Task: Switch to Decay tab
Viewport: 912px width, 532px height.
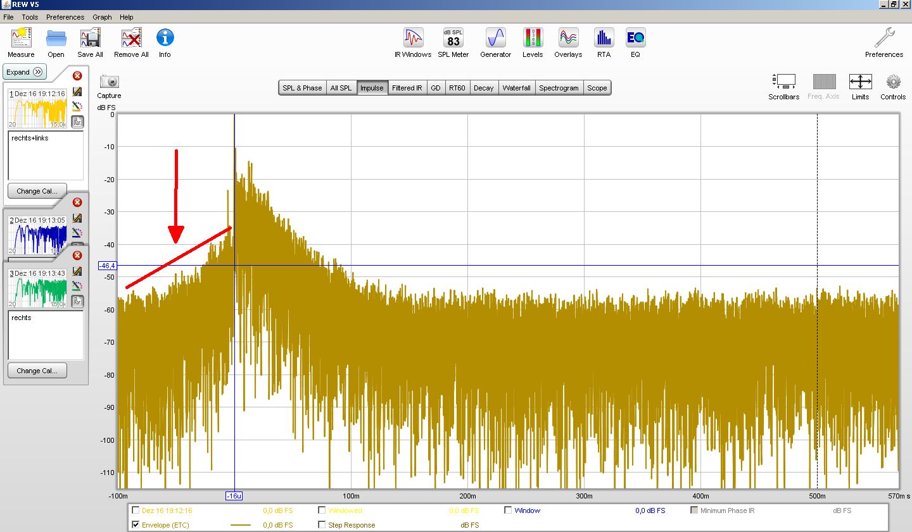Action: pos(483,88)
